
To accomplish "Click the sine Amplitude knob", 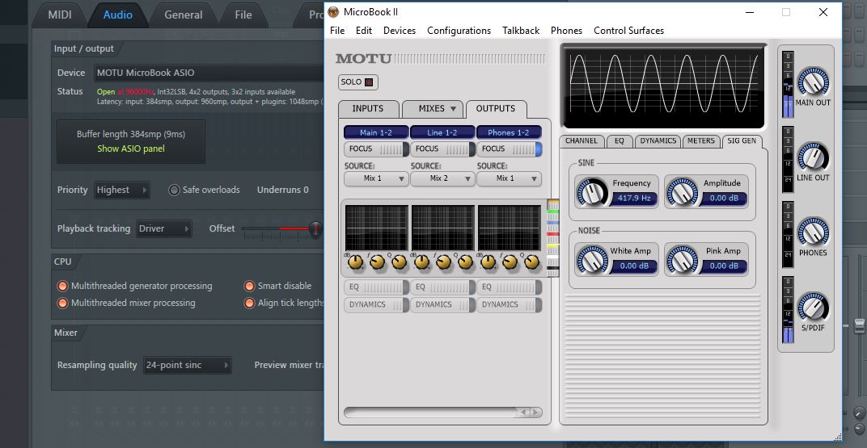I will [x=681, y=191].
